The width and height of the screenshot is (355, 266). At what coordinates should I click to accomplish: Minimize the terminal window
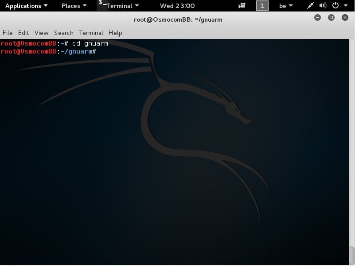[x=317, y=17]
